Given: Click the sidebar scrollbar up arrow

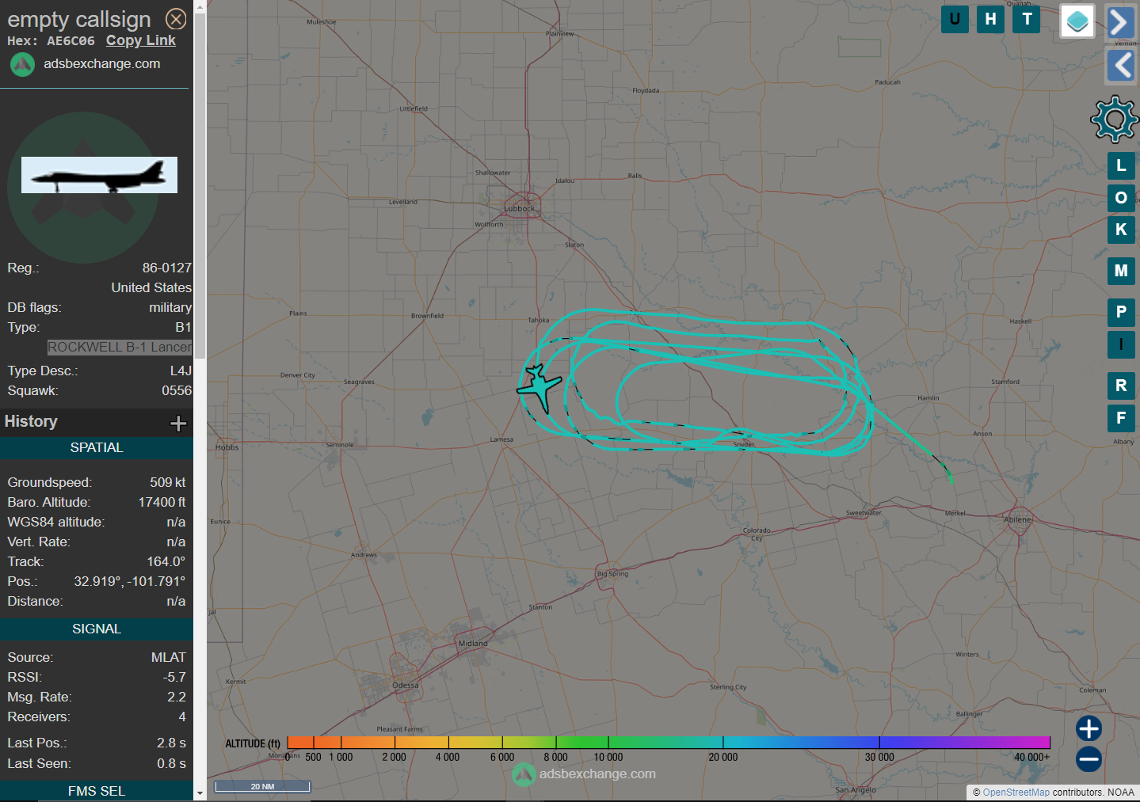Looking at the screenshot, I should (200, 7).
